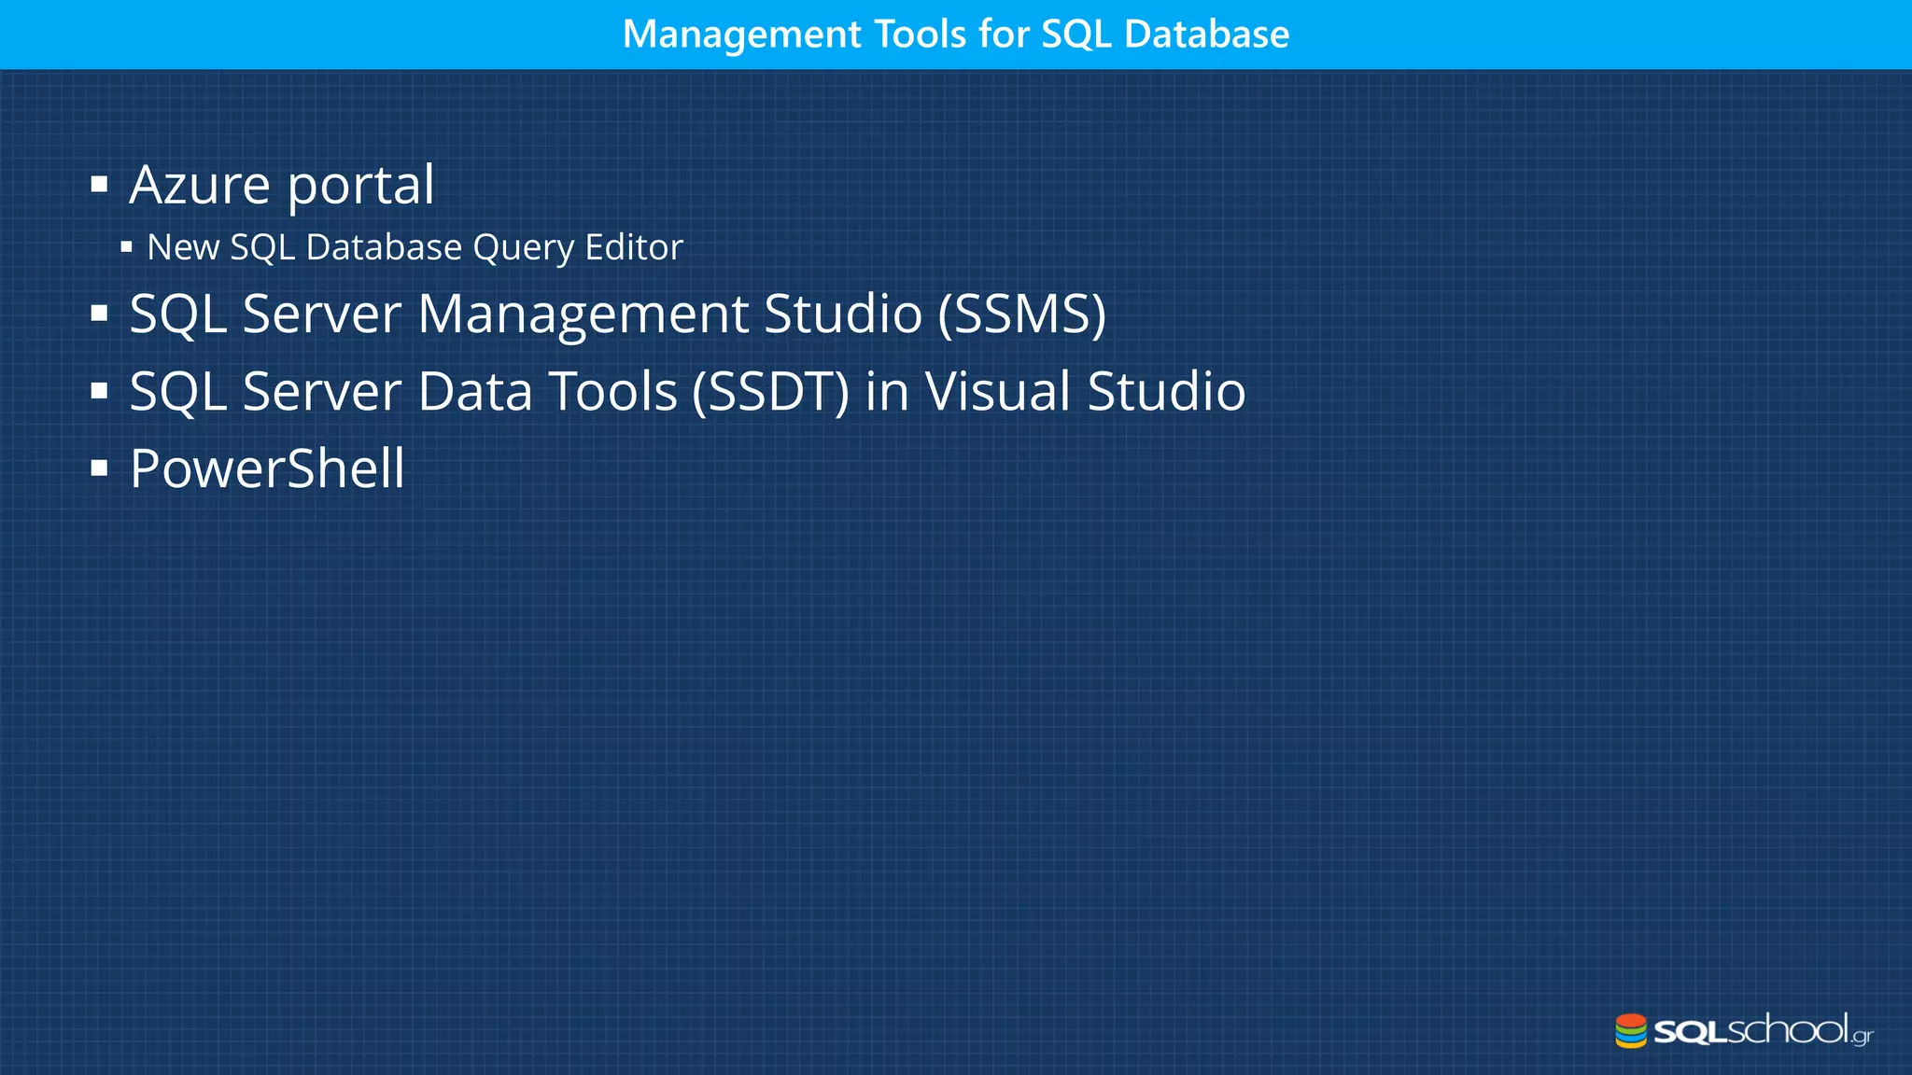Click the words Visual Studio

click(x=1085, y=391)
